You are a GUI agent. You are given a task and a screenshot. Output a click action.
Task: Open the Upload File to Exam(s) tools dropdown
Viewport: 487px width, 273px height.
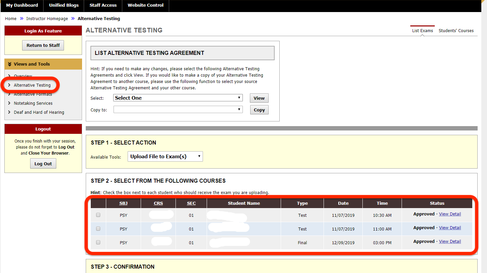[x=165, y=156]
